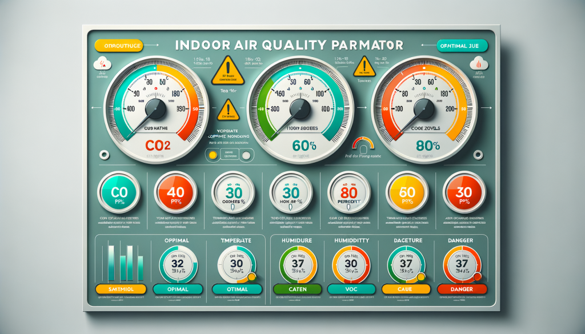Click the yellow ONROUTIUCE pill button
This screenshot has height=334, width=585.
[x=119, y=46]
